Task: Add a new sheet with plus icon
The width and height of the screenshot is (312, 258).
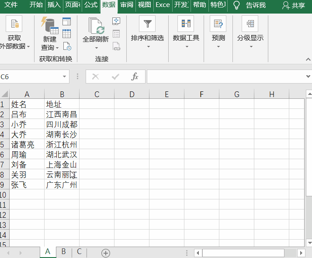Action: pos(106,253)
